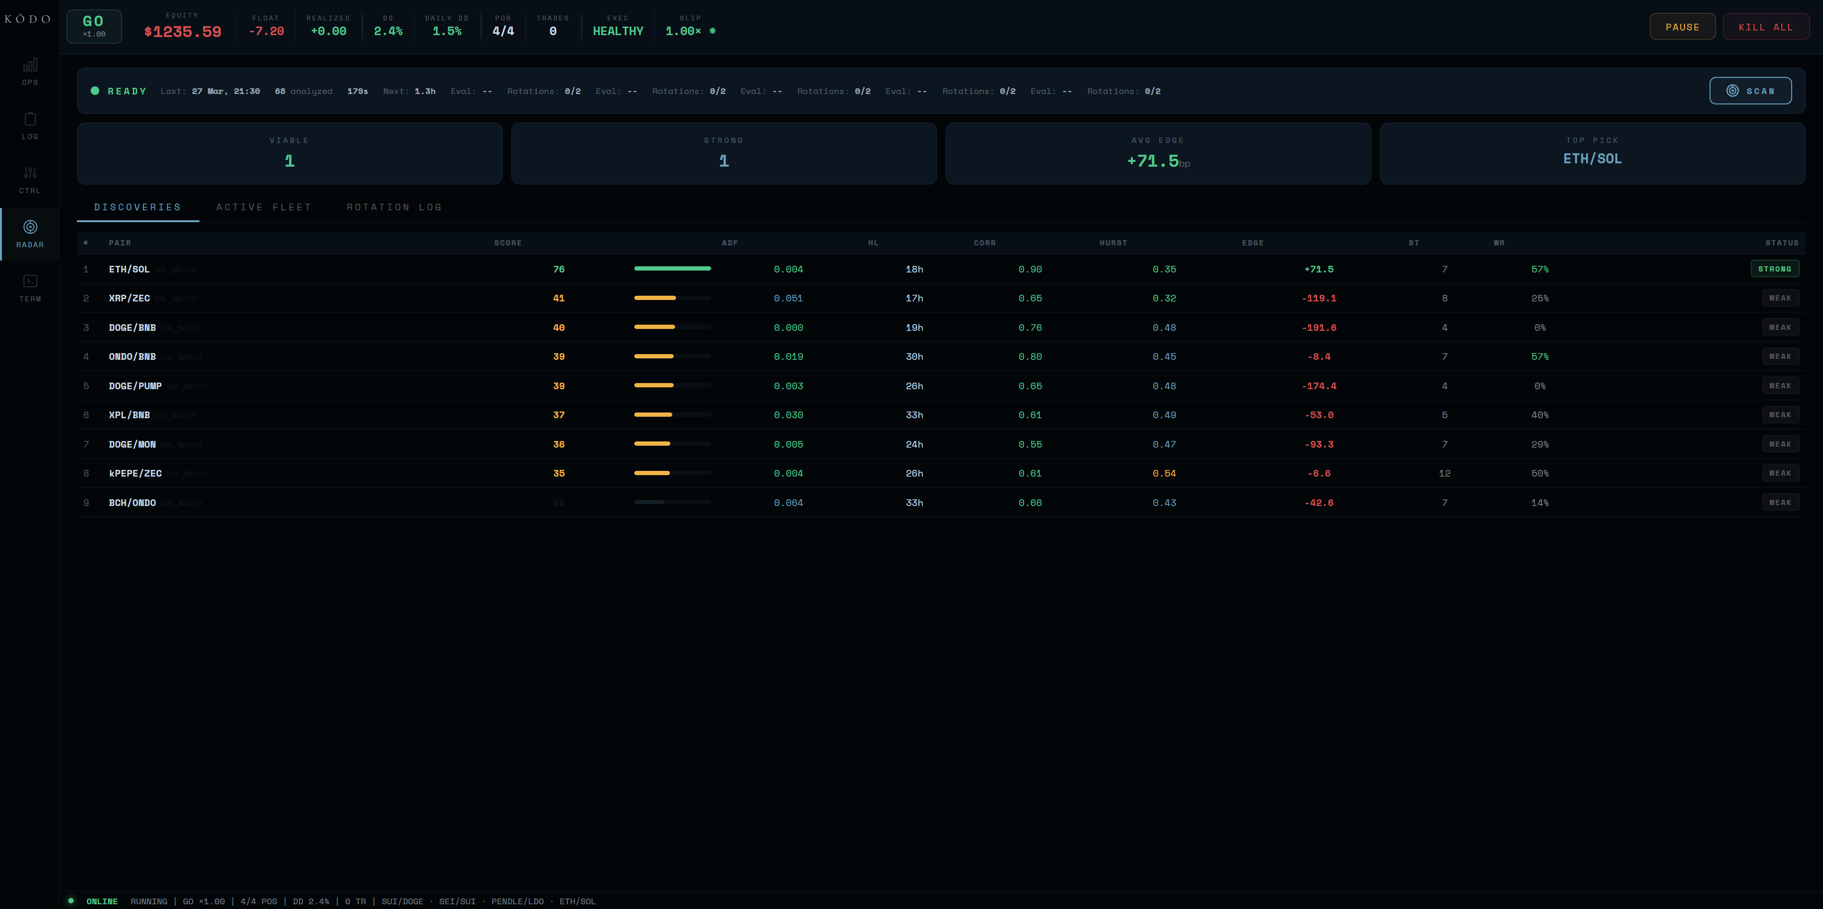This screenshot has width=1823, height=909.
Task: Select the LOG icon in the sidebar
Action: 30,125
